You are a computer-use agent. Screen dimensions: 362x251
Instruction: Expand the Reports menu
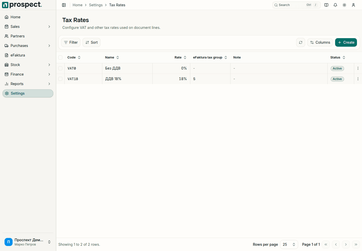pyautogui.click(x=28, y=84)
